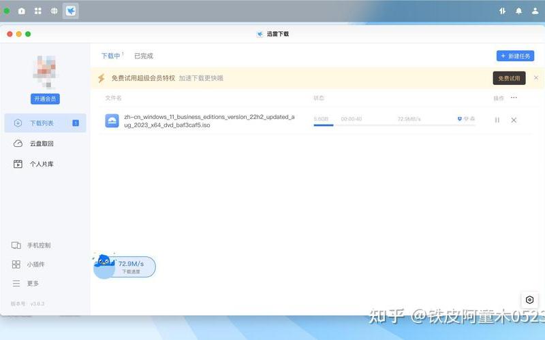545x340 pixels.
Task: Click the 状态 column header
Action: 319,98
